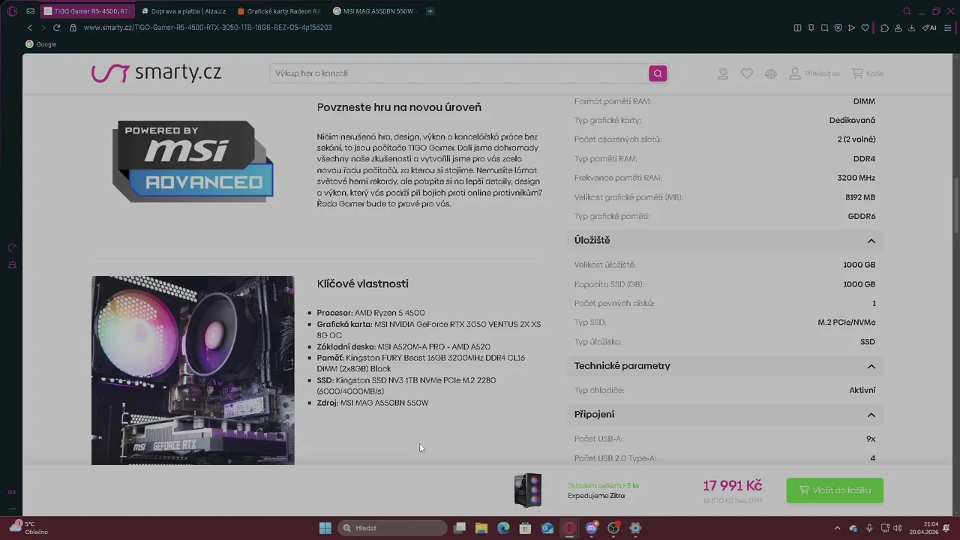Click the price '17 991 Kč'
The image size is (960, 540).
(x=732, y=486)
